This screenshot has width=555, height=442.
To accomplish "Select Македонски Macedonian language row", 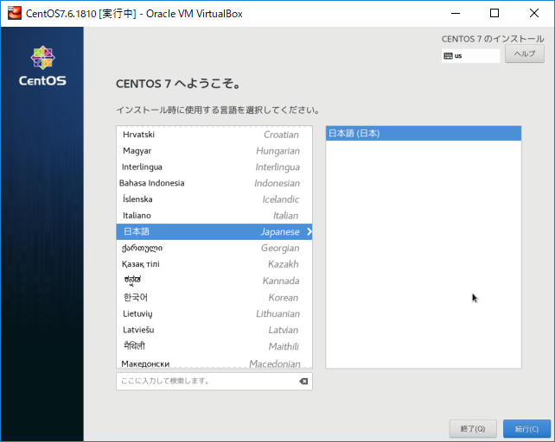I will point(214,363).
